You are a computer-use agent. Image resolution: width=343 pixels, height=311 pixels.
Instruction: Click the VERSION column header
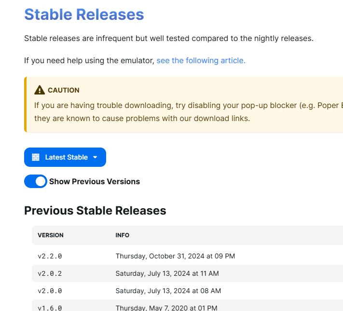(51, 235)
